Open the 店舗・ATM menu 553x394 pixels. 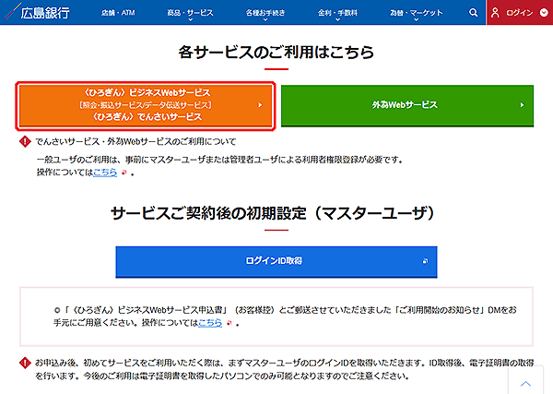click(118, 13)
